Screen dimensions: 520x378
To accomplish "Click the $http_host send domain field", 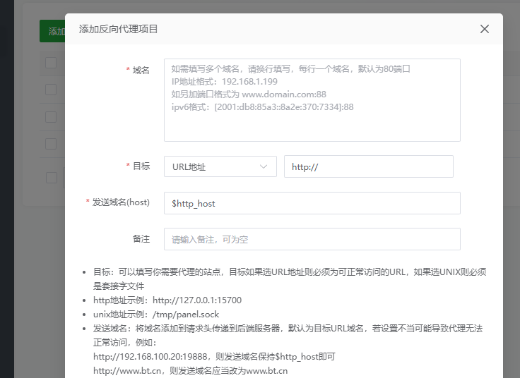I will coord(312,203).
